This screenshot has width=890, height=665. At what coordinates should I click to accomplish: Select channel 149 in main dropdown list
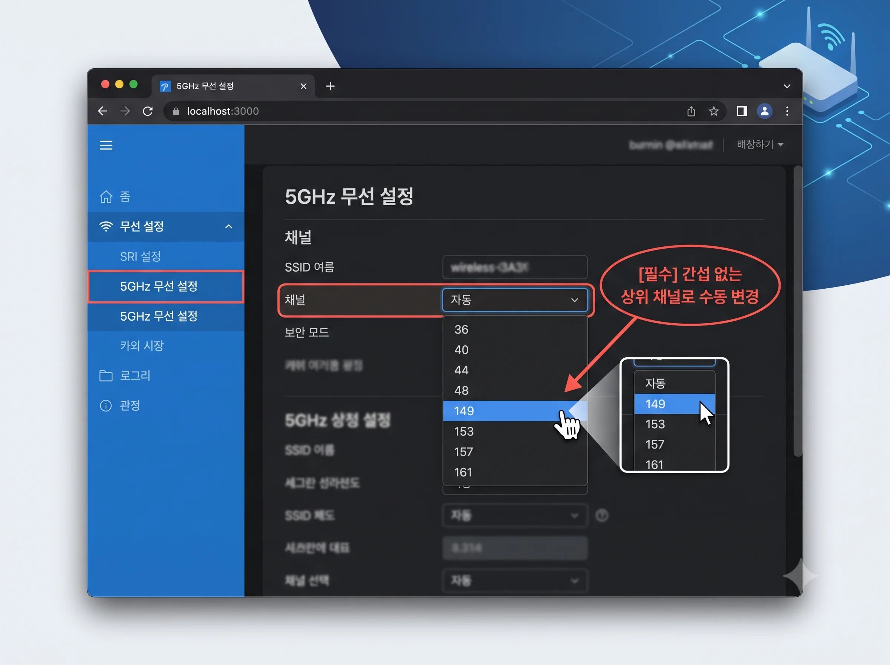pyautogui.click(x=515, y=411)
